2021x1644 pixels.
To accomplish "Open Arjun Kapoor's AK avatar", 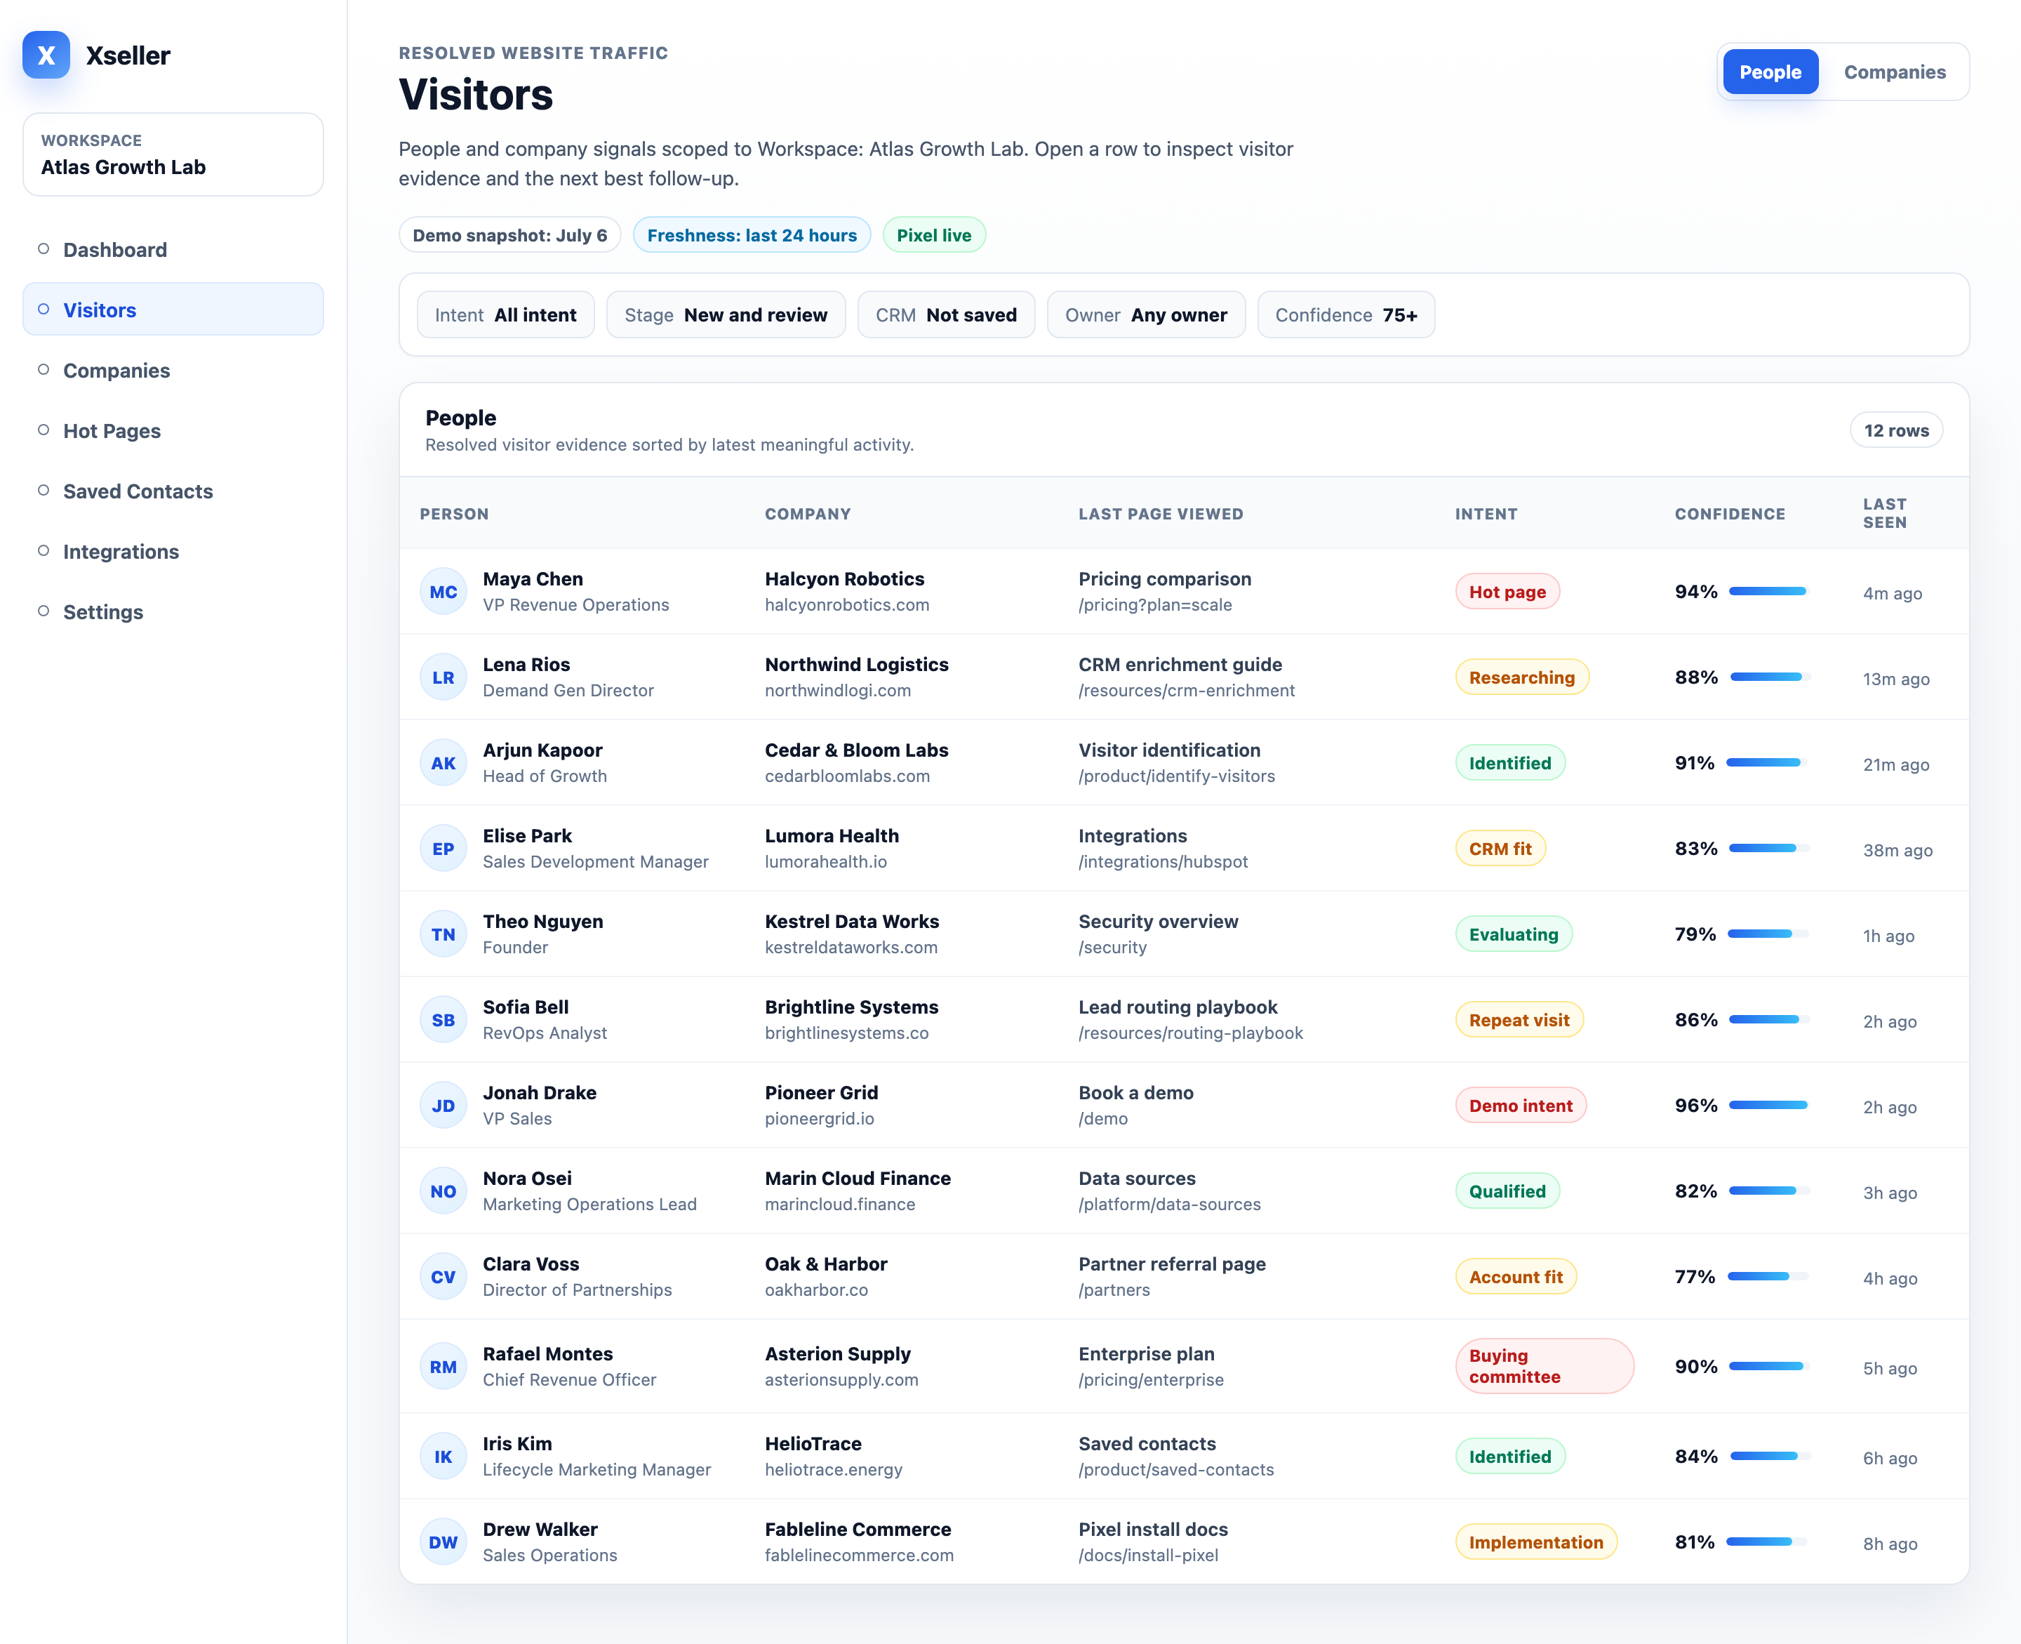I will [443, 763].
